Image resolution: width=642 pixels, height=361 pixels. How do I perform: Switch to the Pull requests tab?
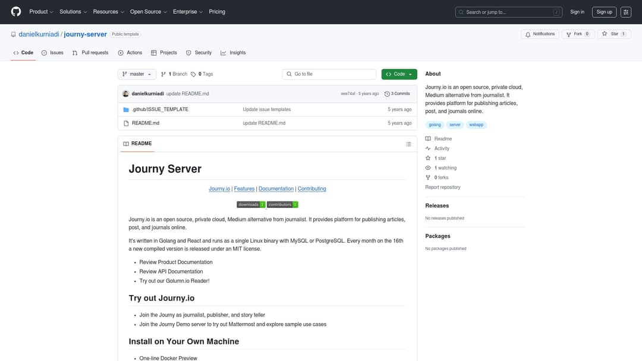click(x=90, y=53)
